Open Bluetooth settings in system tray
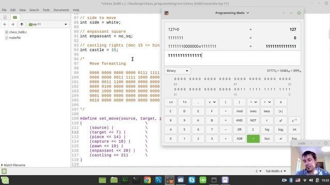This screenshot has height=185, width=330. [x=291, y=180]
